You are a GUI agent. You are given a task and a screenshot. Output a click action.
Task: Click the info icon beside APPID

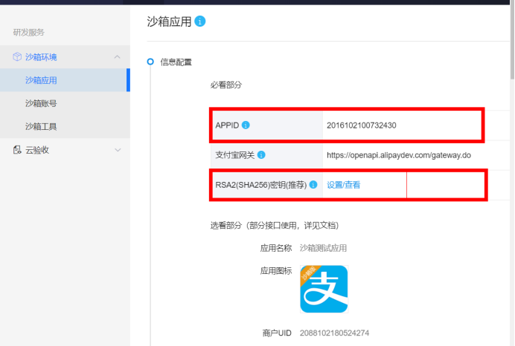[246, 125]
